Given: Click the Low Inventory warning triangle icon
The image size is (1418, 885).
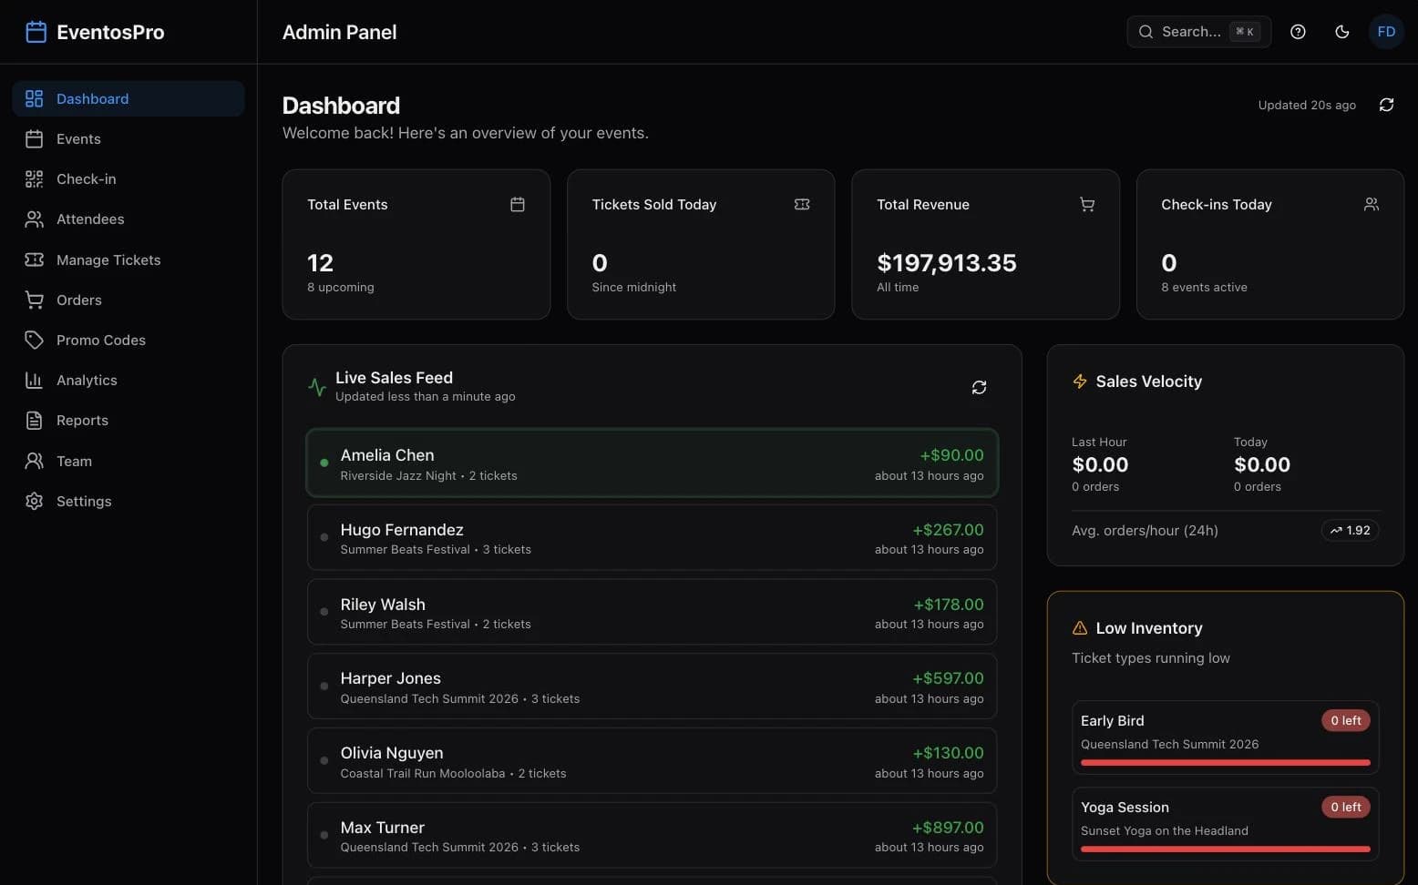Looking at the screenshot, I should [1080, 628].
